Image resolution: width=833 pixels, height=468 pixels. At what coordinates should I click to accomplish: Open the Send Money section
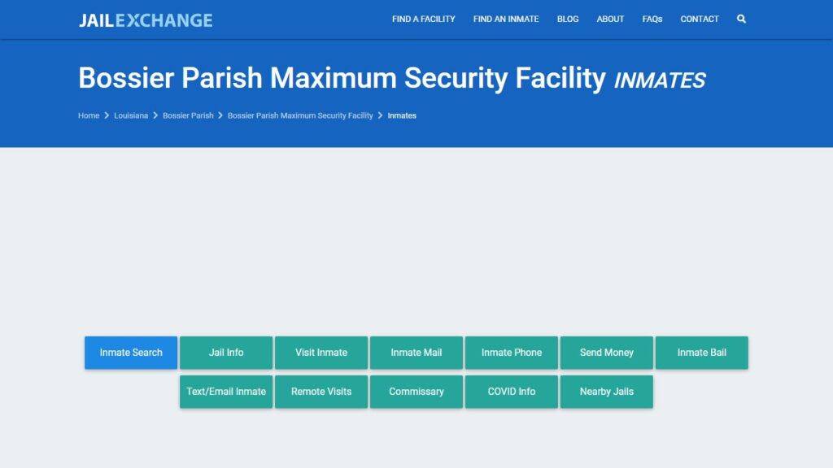pos(606,353)
